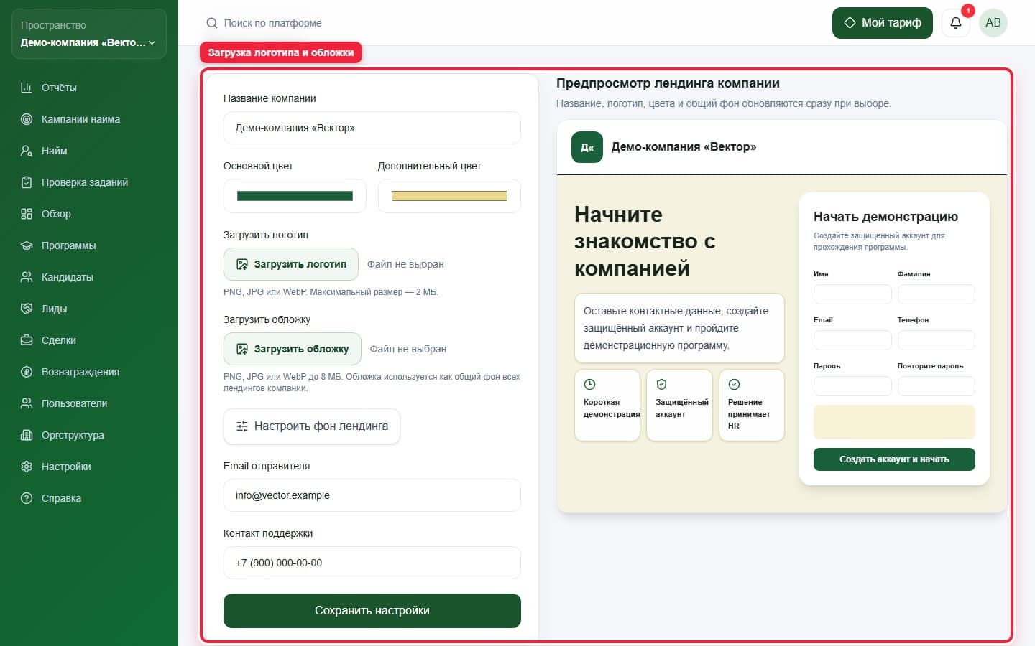This screenshot has height=646, width=1035.
Task: Click the Вознаграждения ruble coin icon
Action: 27,372
